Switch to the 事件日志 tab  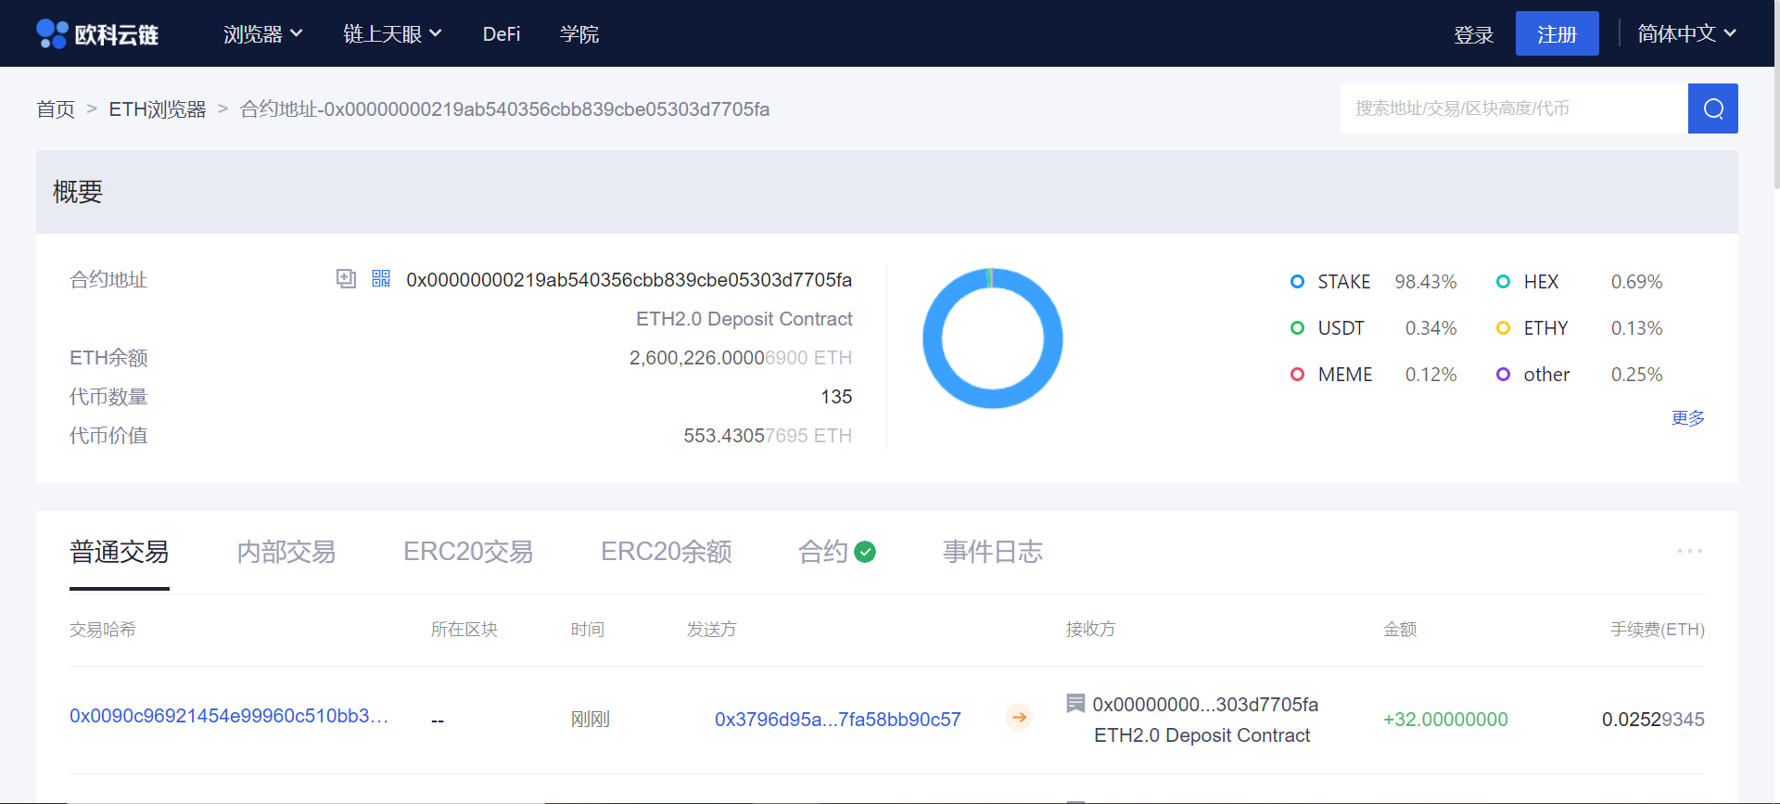pyautogui.click(x=993, y=552)
